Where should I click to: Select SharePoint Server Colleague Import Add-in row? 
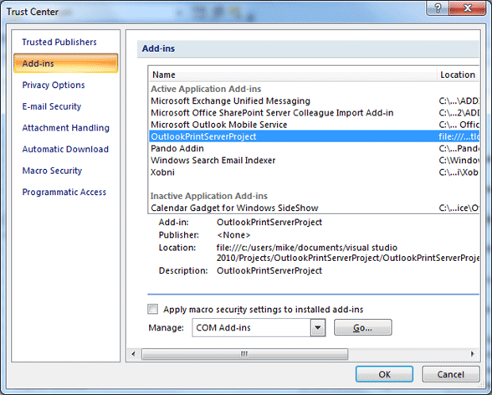tap(314, 113)
